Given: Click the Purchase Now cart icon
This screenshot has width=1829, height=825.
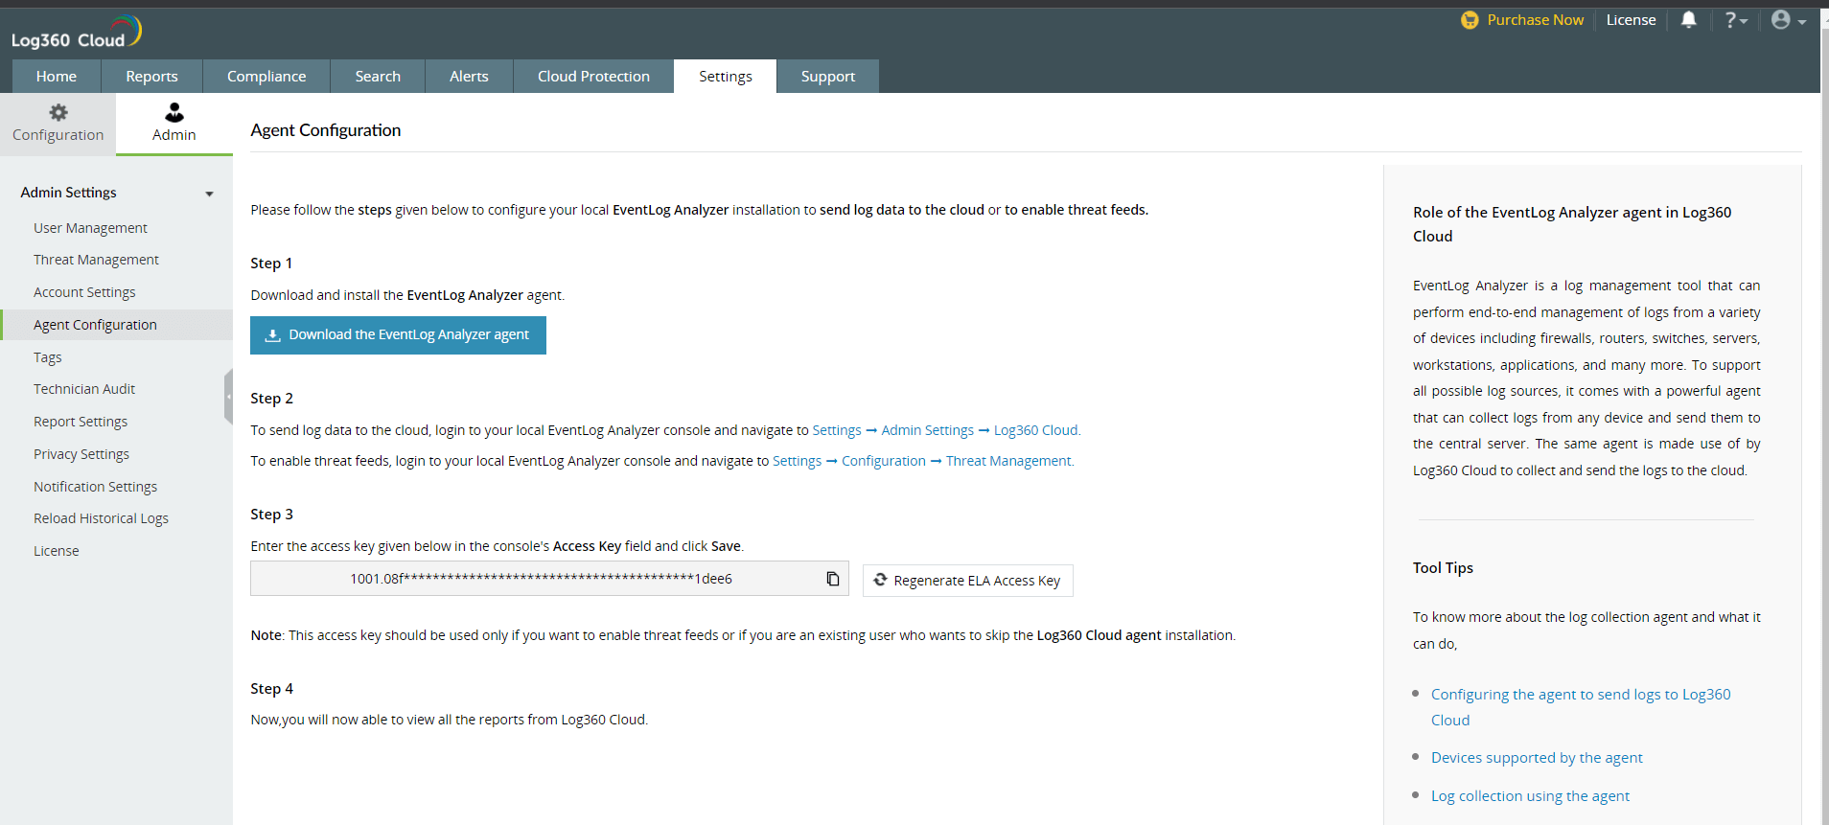Looking at the screenshot, I should 1470,20.
